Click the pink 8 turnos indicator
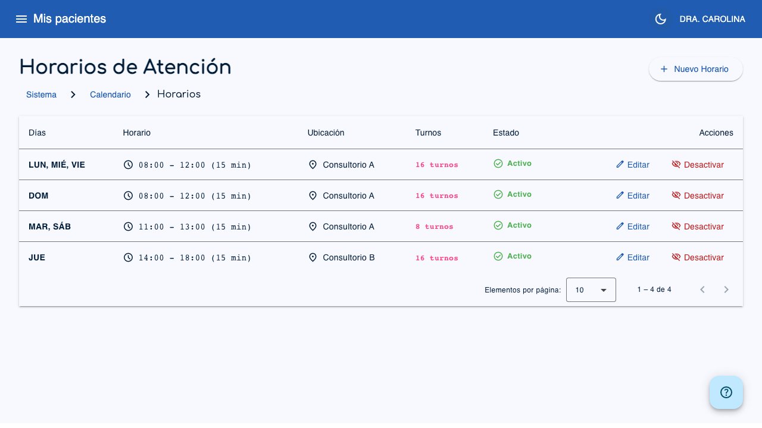 (435, 226)
